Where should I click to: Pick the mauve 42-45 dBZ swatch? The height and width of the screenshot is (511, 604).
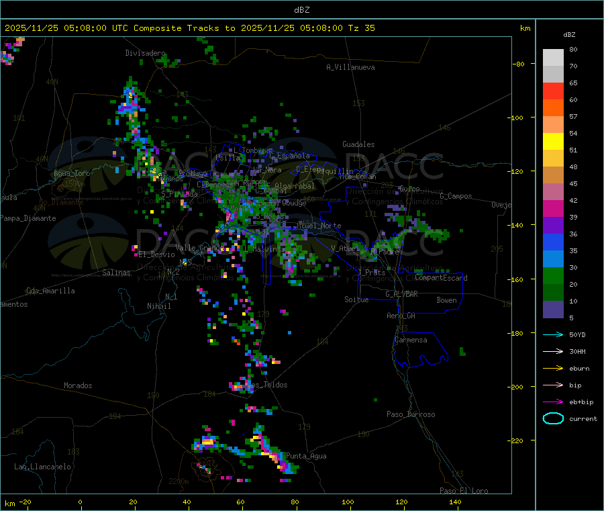[553, 192]
